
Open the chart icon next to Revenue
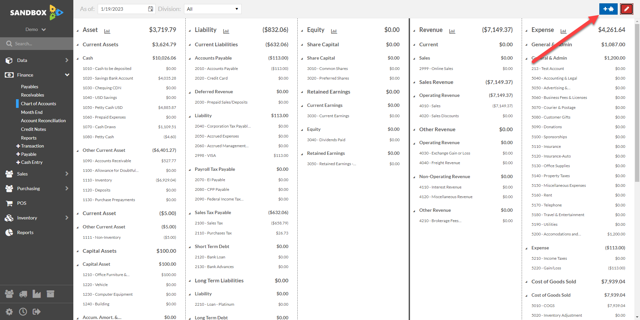point(452,31)
